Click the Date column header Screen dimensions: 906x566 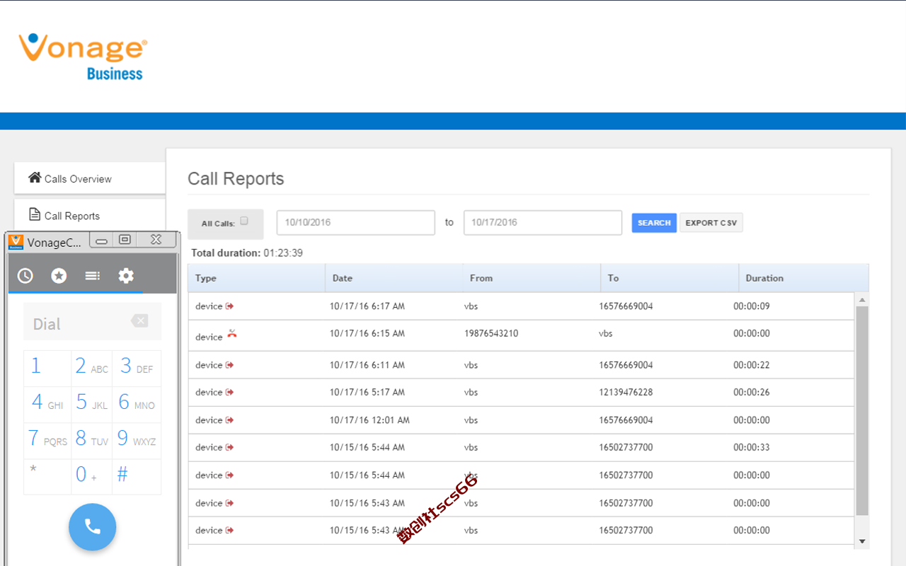394,278
